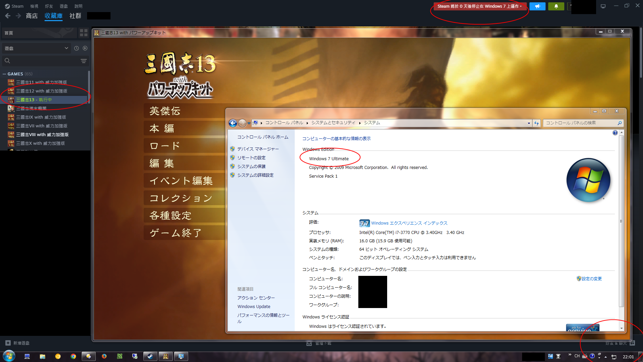Open システムの詳細設定 link

pos(255,175)
